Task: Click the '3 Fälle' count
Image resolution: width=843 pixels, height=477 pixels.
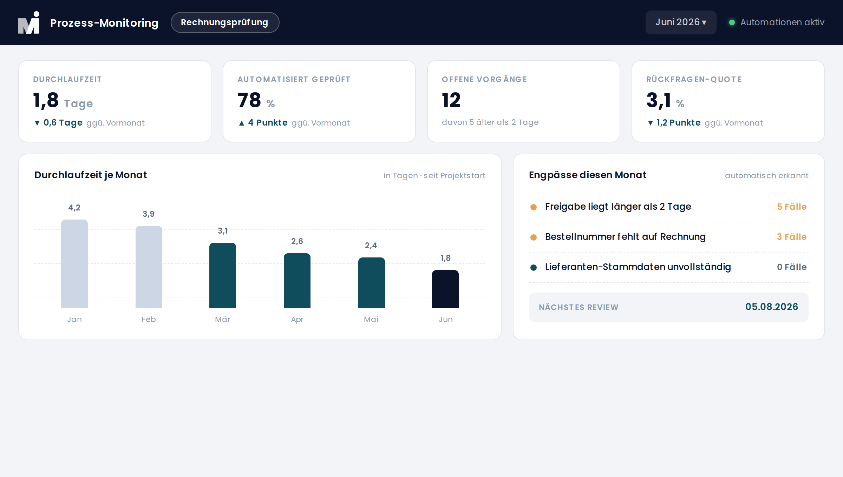Action: (792, 237)
